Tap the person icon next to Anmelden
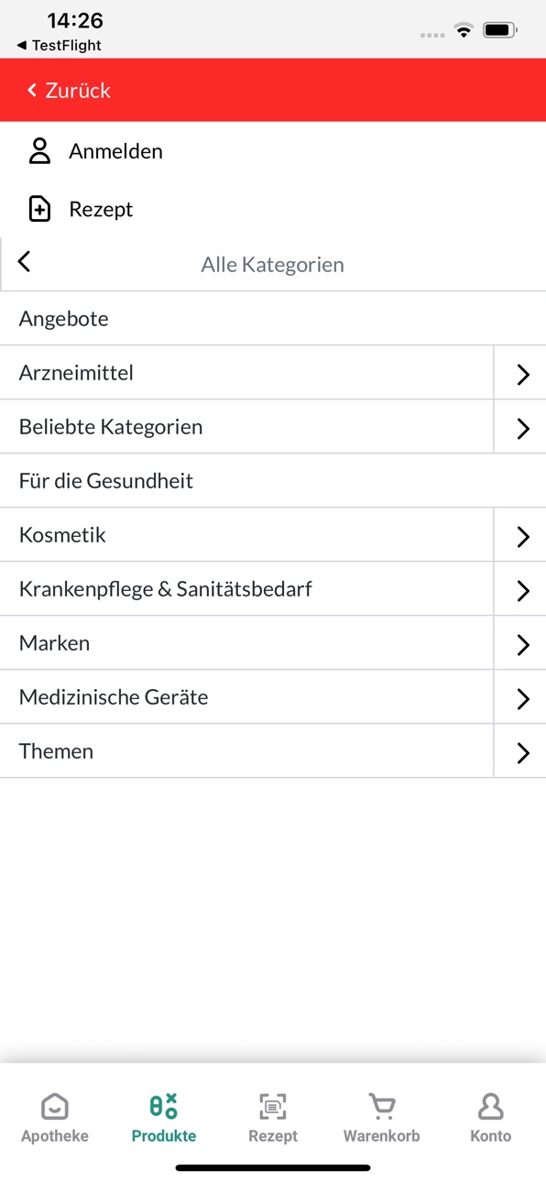The width and height of the screenshot is (546, 1182). 39,151
